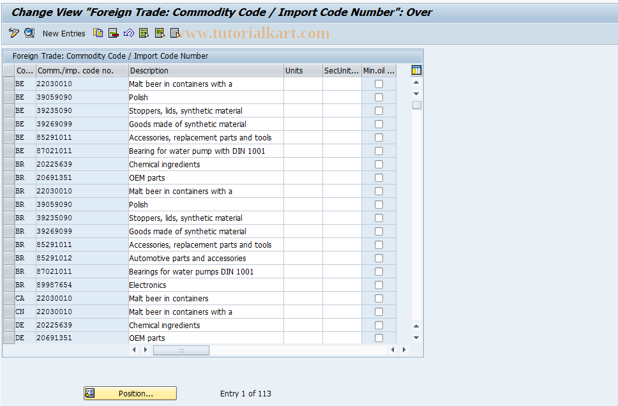The image size is (618, 406).
Task: Click the table configuration icon above the scrollbar
Action: 416,70
